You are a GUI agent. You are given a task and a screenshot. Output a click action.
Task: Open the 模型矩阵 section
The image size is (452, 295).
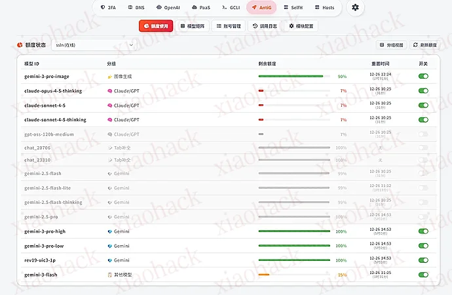tap(192, 26)
